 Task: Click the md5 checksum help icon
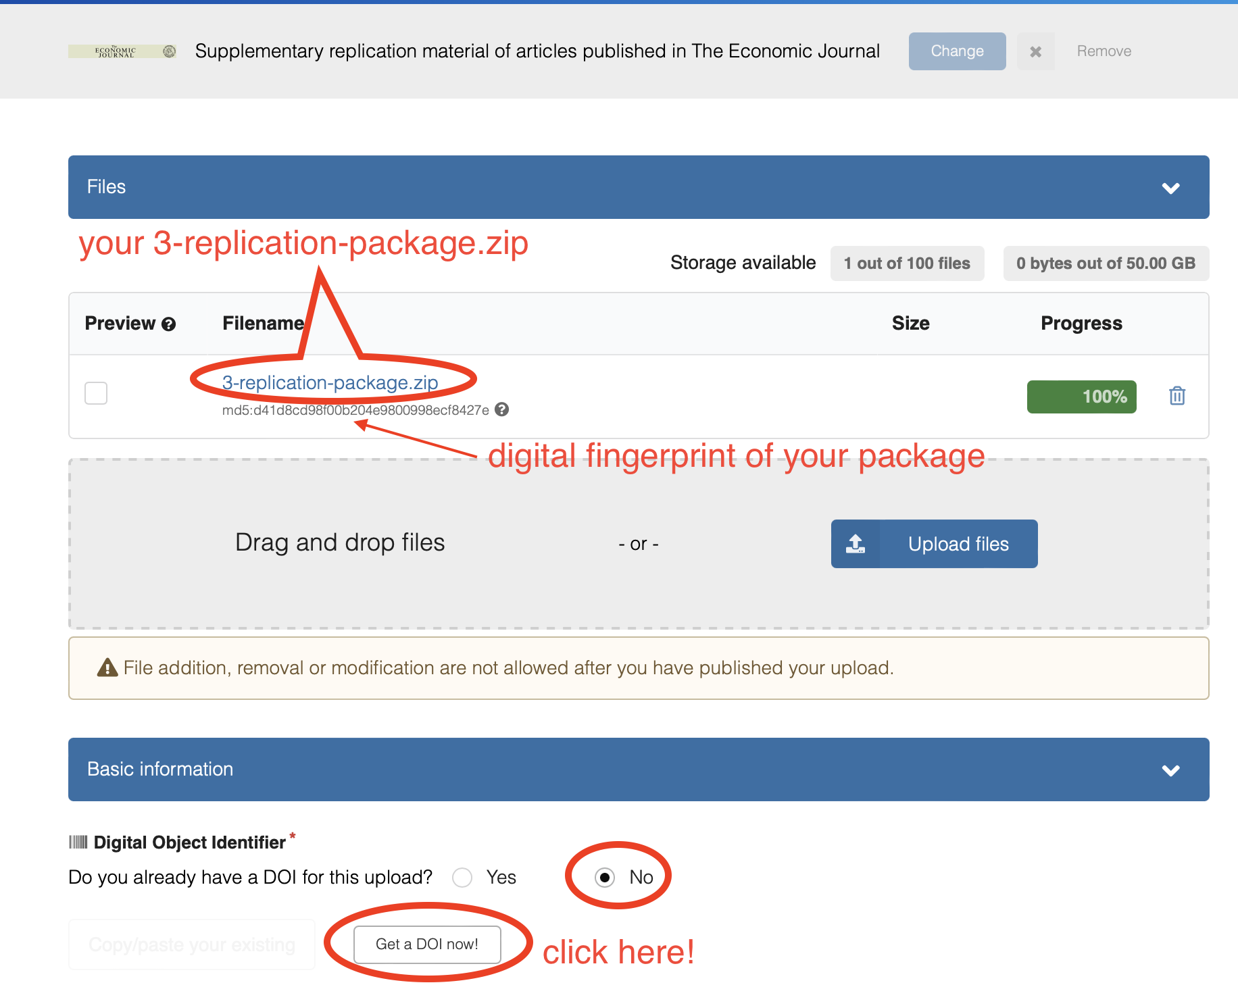[x=501, y=409]
